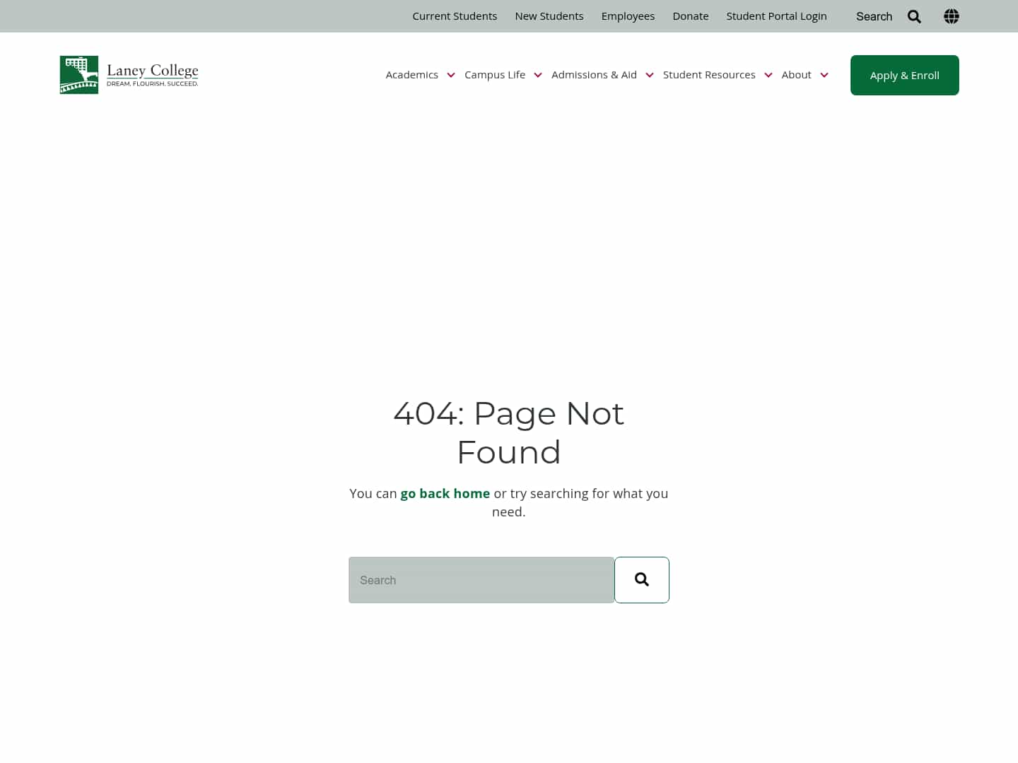Click the 404: Page Not Found heading
This screenshot has height=763, width=1018.
click(508, 432)
